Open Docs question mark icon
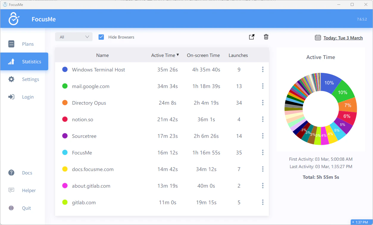Screen dimensions: 373x225 click(11, 173)
